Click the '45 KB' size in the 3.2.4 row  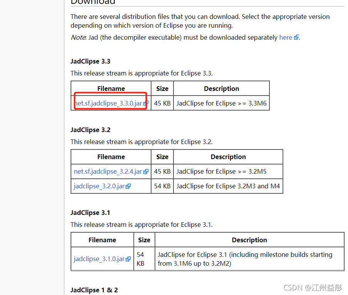162,171
